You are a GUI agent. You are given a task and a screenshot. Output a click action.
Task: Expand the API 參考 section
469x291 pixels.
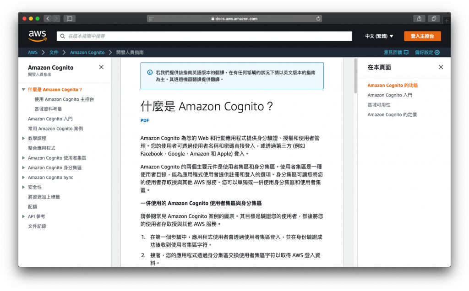point(23,216)
